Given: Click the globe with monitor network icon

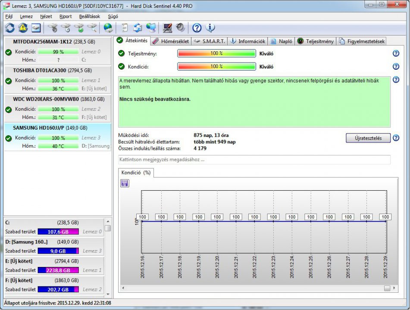Looking at the screenshot, I should pos(151,28).
